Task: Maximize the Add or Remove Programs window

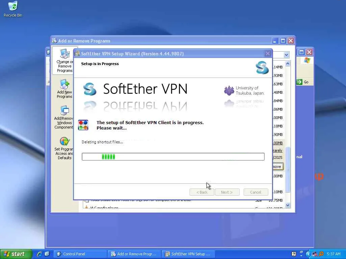Action: pyautogui.click(x=283, y=41)
